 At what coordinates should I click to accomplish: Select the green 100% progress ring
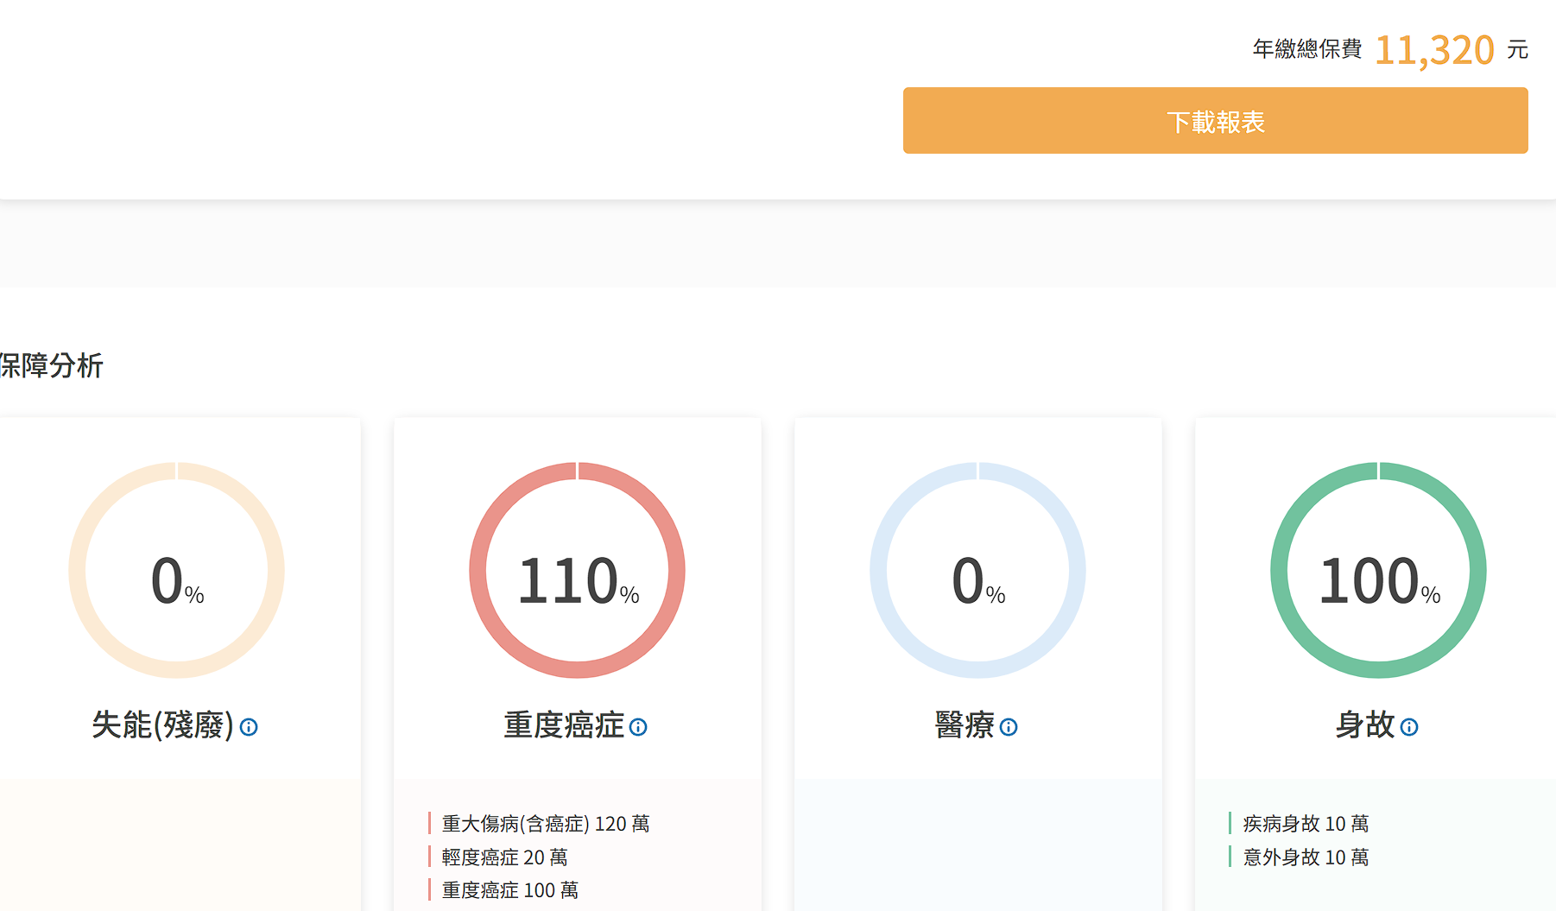pos(1378,571)
